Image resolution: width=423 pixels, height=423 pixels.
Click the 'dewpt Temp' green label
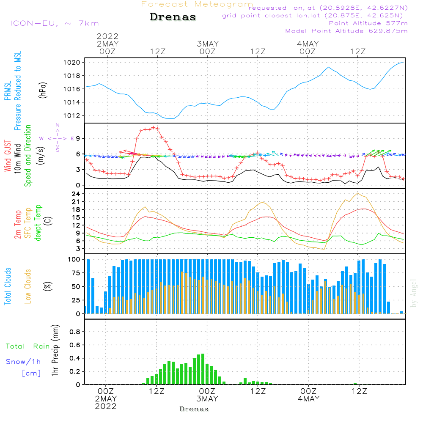coord(38,222)
